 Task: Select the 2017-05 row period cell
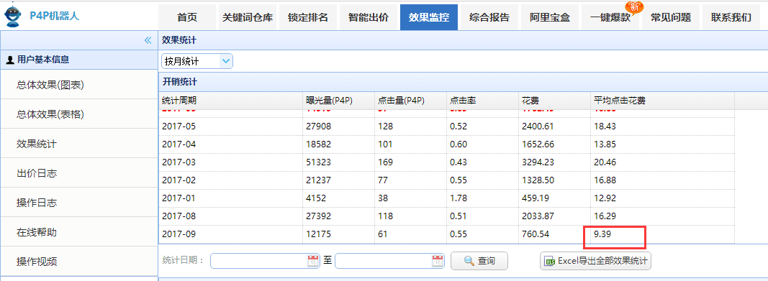(x=231, y=126)
